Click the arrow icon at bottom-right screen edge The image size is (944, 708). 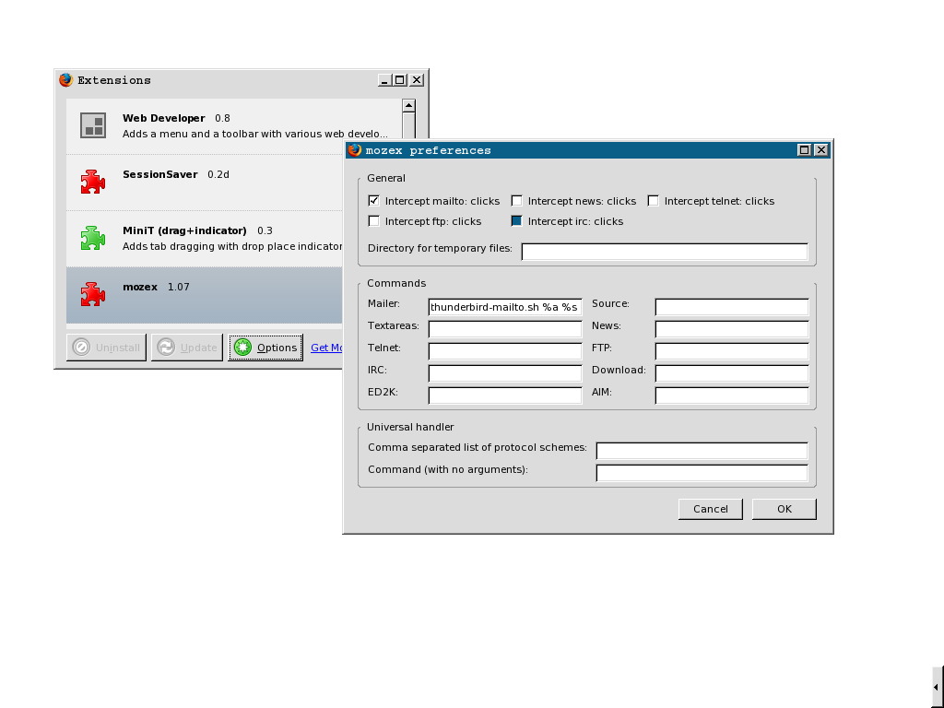[x=937, y=687]
